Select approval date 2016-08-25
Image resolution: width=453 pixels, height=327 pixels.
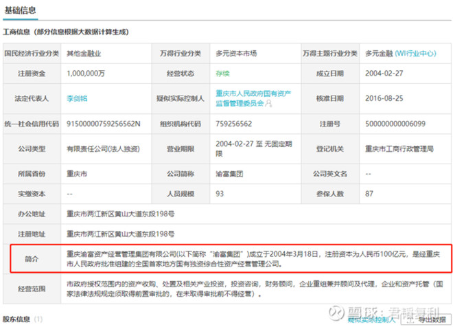384,99
